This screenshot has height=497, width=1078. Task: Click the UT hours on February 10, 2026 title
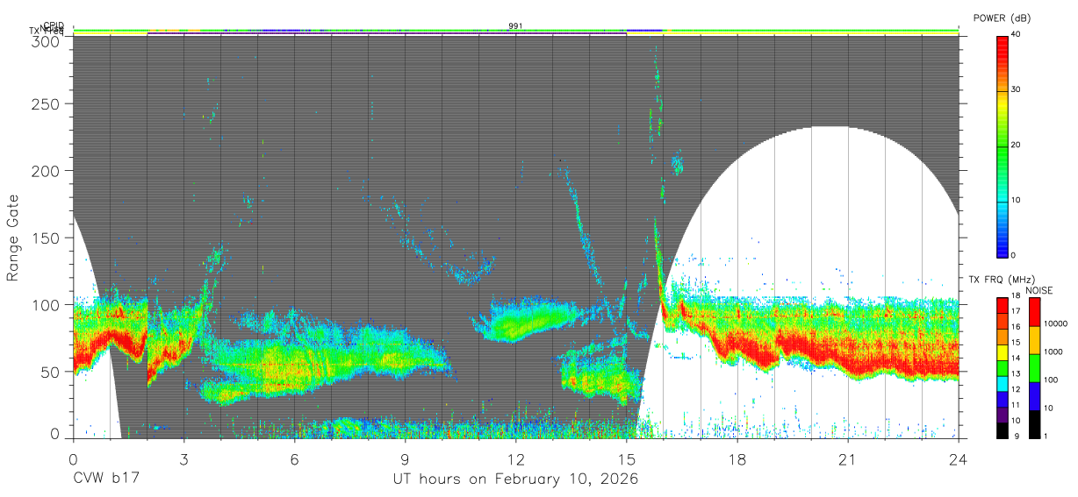pyautogui.click(x=515, y=479)
